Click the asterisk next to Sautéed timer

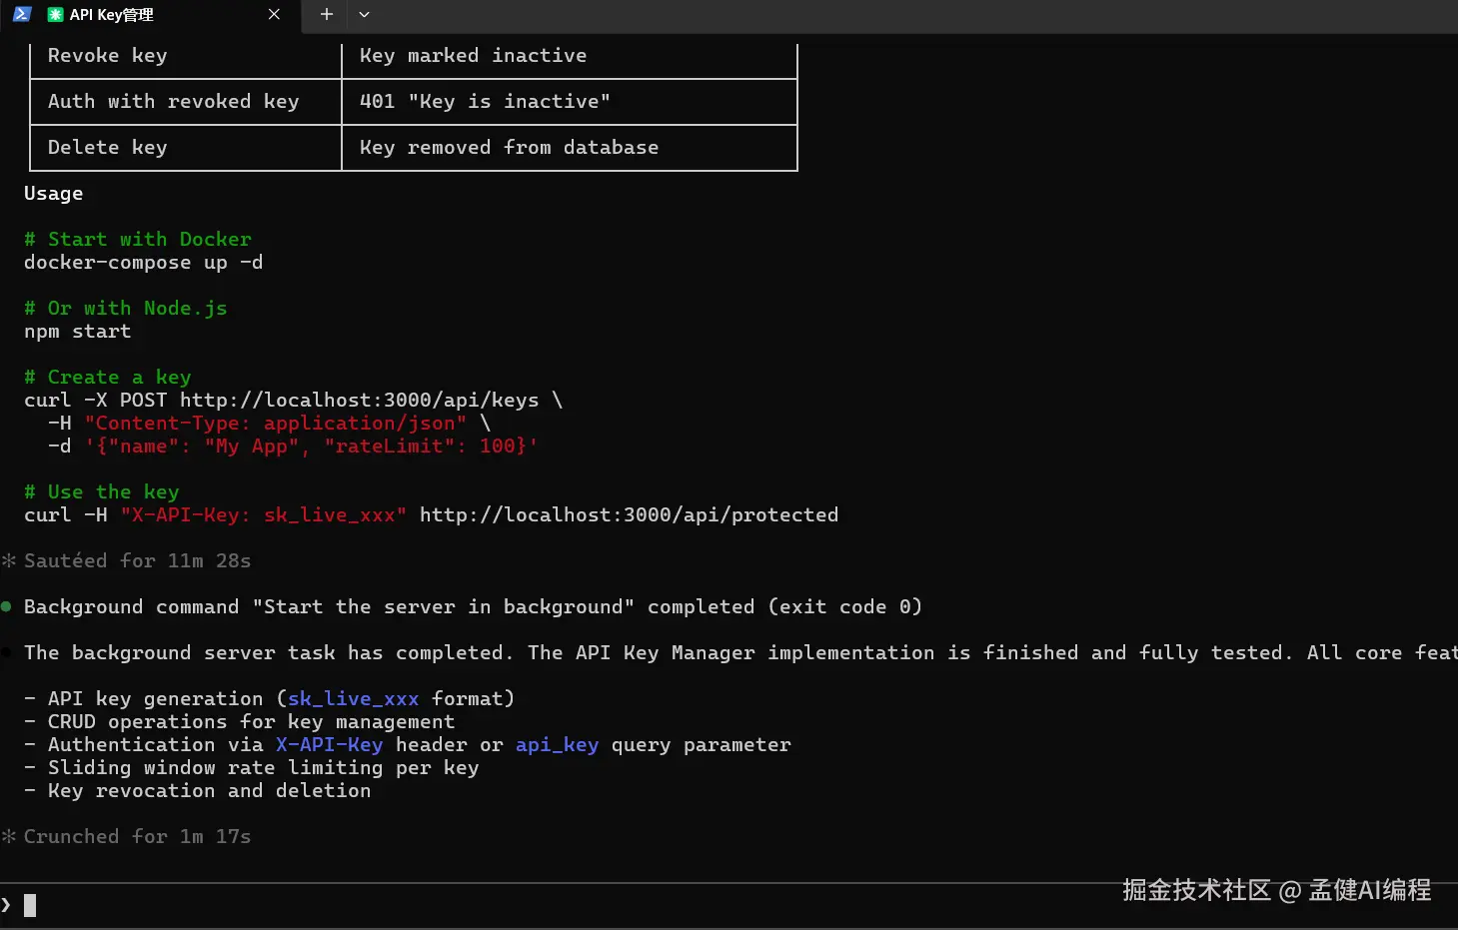pos(9,560)
